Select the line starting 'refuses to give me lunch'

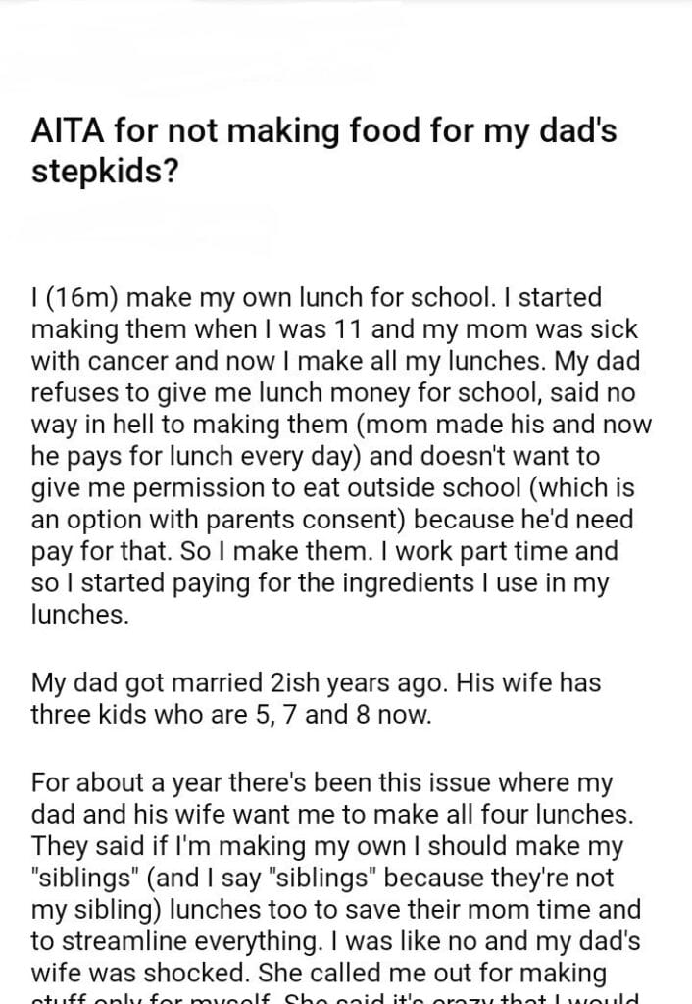(x=333, y=391)
